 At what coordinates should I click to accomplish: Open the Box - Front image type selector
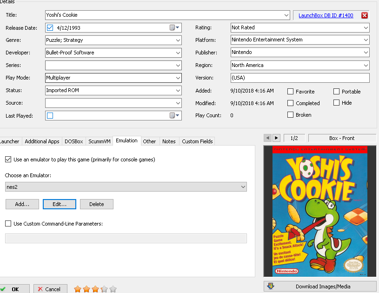[x=342, y=138]
